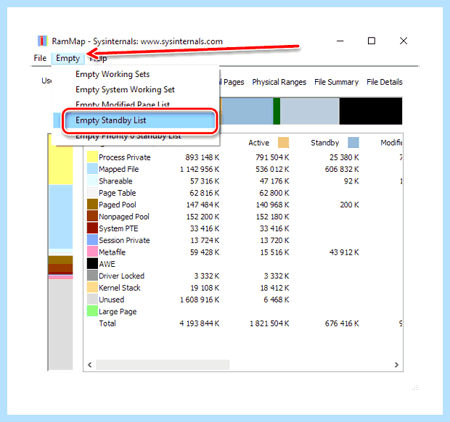The height and width of the screenshot is (422, 450).
Task: Select Empty Working Sets menu entry
Action: pyautogui.click(x=112, y=74)
